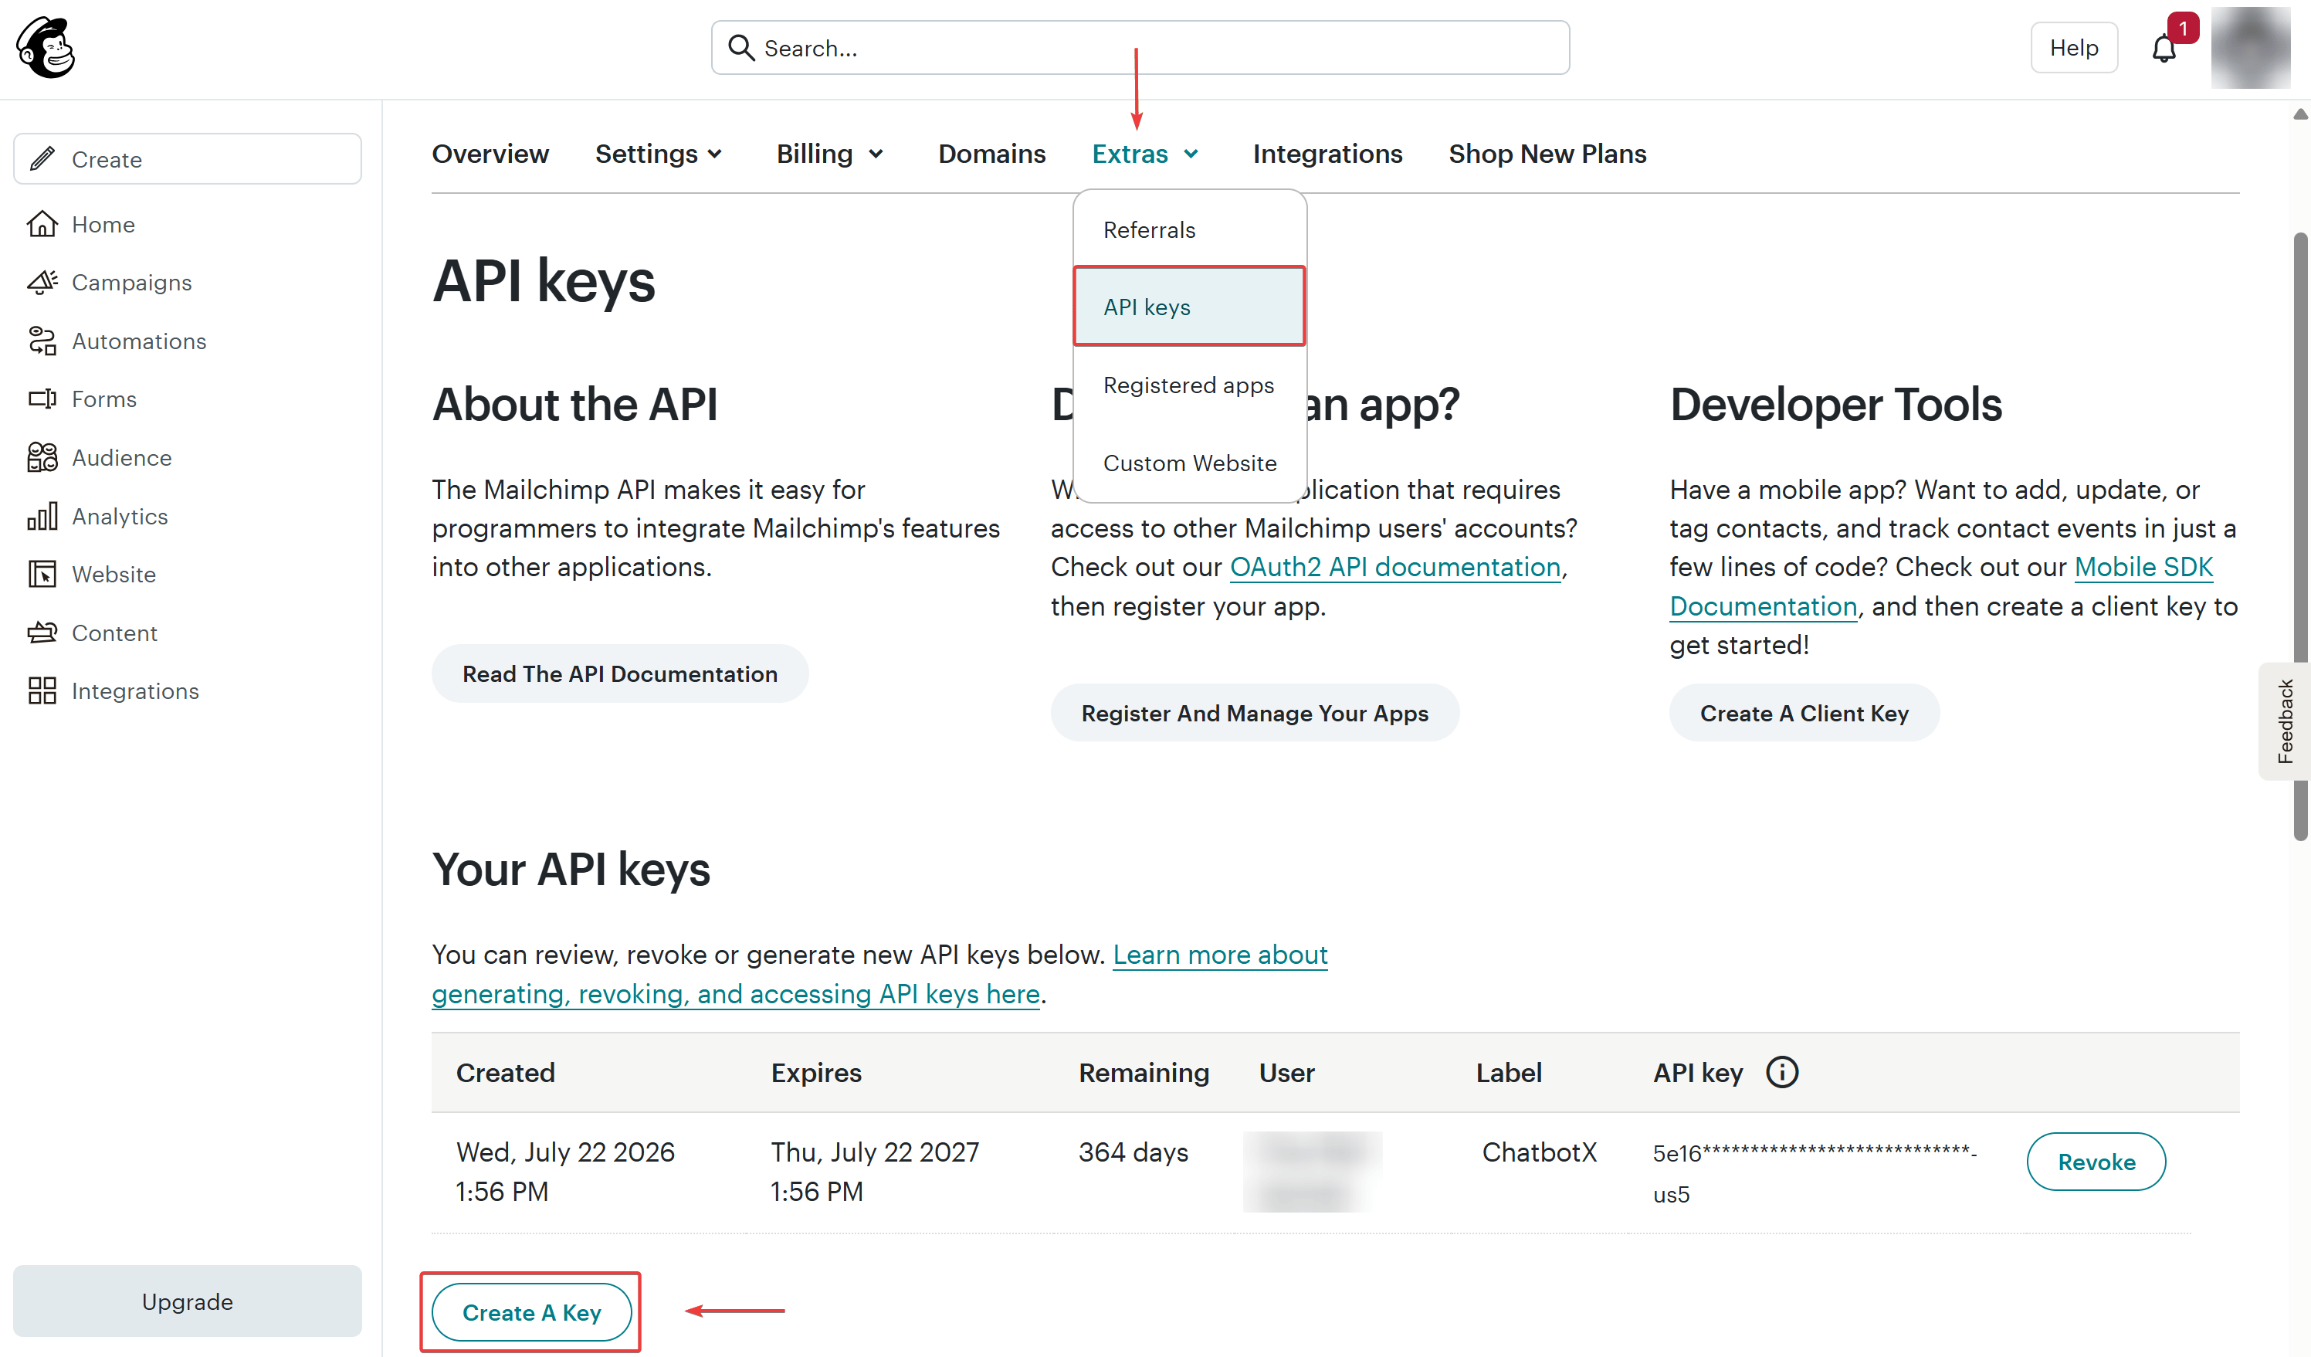
Task: Click the User column header
Action: (x=1286, y=1072)
